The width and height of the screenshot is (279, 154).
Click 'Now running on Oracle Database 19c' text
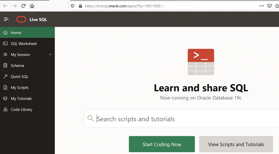click(201, 98)
